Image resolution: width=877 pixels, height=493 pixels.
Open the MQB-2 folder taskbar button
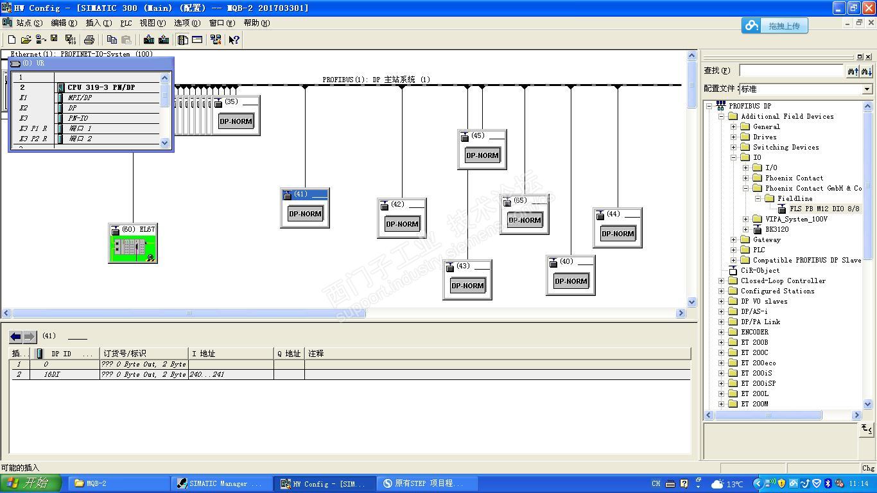click(120, 483)
